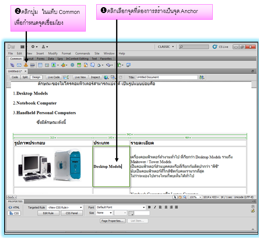This screenshot has height=238, width=259.
Task: Toggle Bold in Properties panel
Action: (x=149, y=207)
